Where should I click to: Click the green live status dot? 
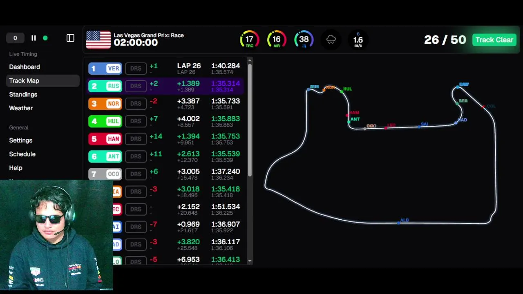coord(45,38)
